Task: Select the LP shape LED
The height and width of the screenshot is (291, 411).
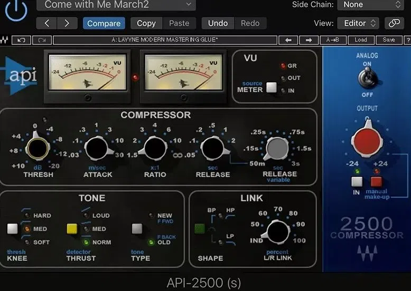Action: click(221, 242)
